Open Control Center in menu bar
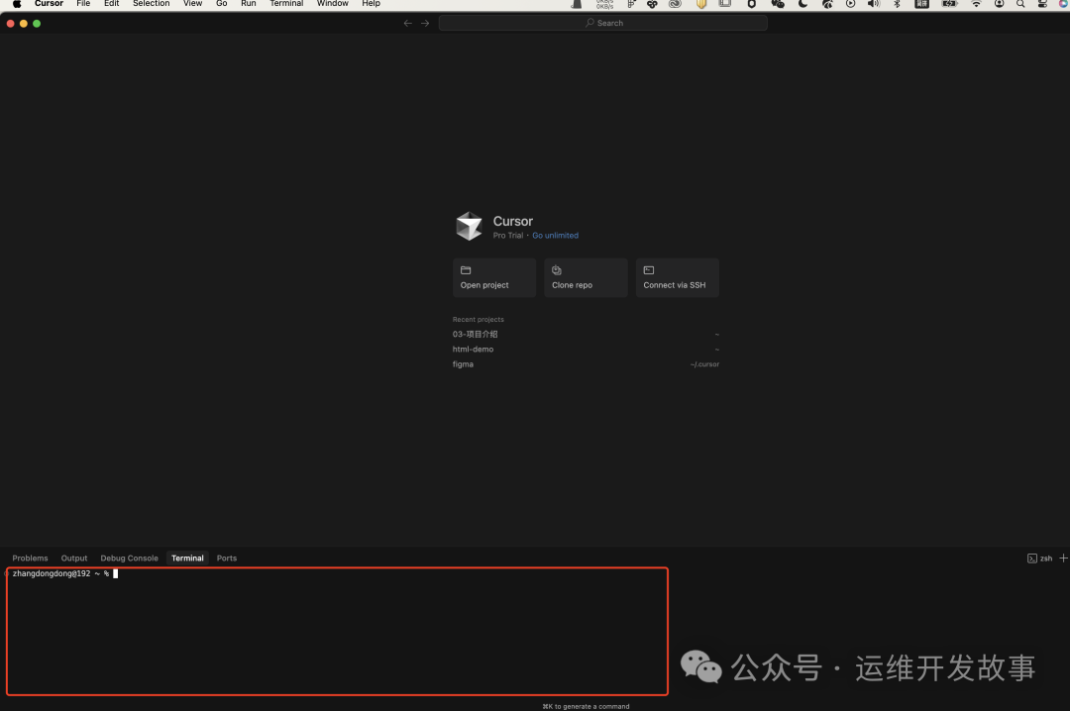 click(x=1042, y=3)
